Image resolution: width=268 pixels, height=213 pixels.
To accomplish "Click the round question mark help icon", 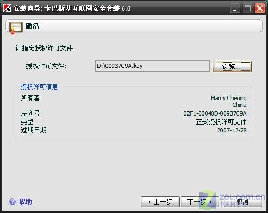I will tap(12, 201).
